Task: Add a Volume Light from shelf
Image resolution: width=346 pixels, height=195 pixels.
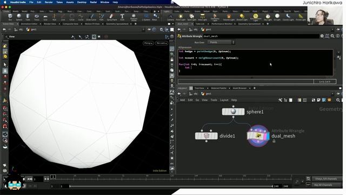Action: tap(229, 17)
